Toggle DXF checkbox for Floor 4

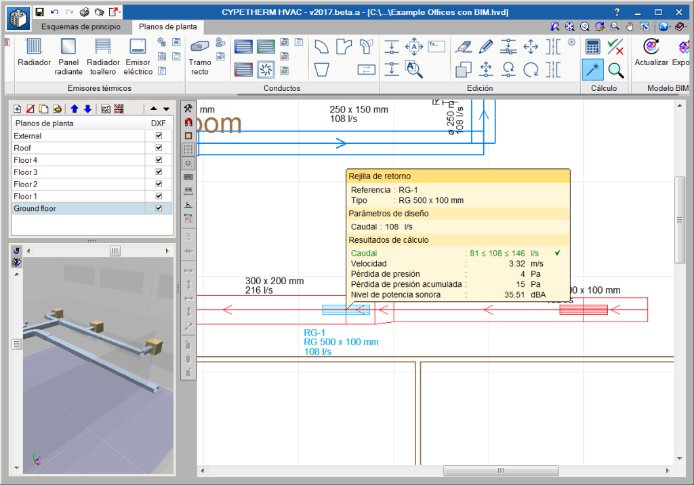(x=159, y=159)
